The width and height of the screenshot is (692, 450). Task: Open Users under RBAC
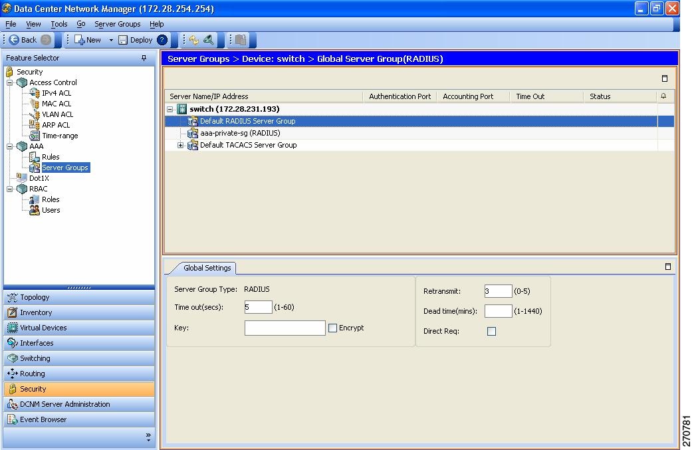[x=51, y=210]
